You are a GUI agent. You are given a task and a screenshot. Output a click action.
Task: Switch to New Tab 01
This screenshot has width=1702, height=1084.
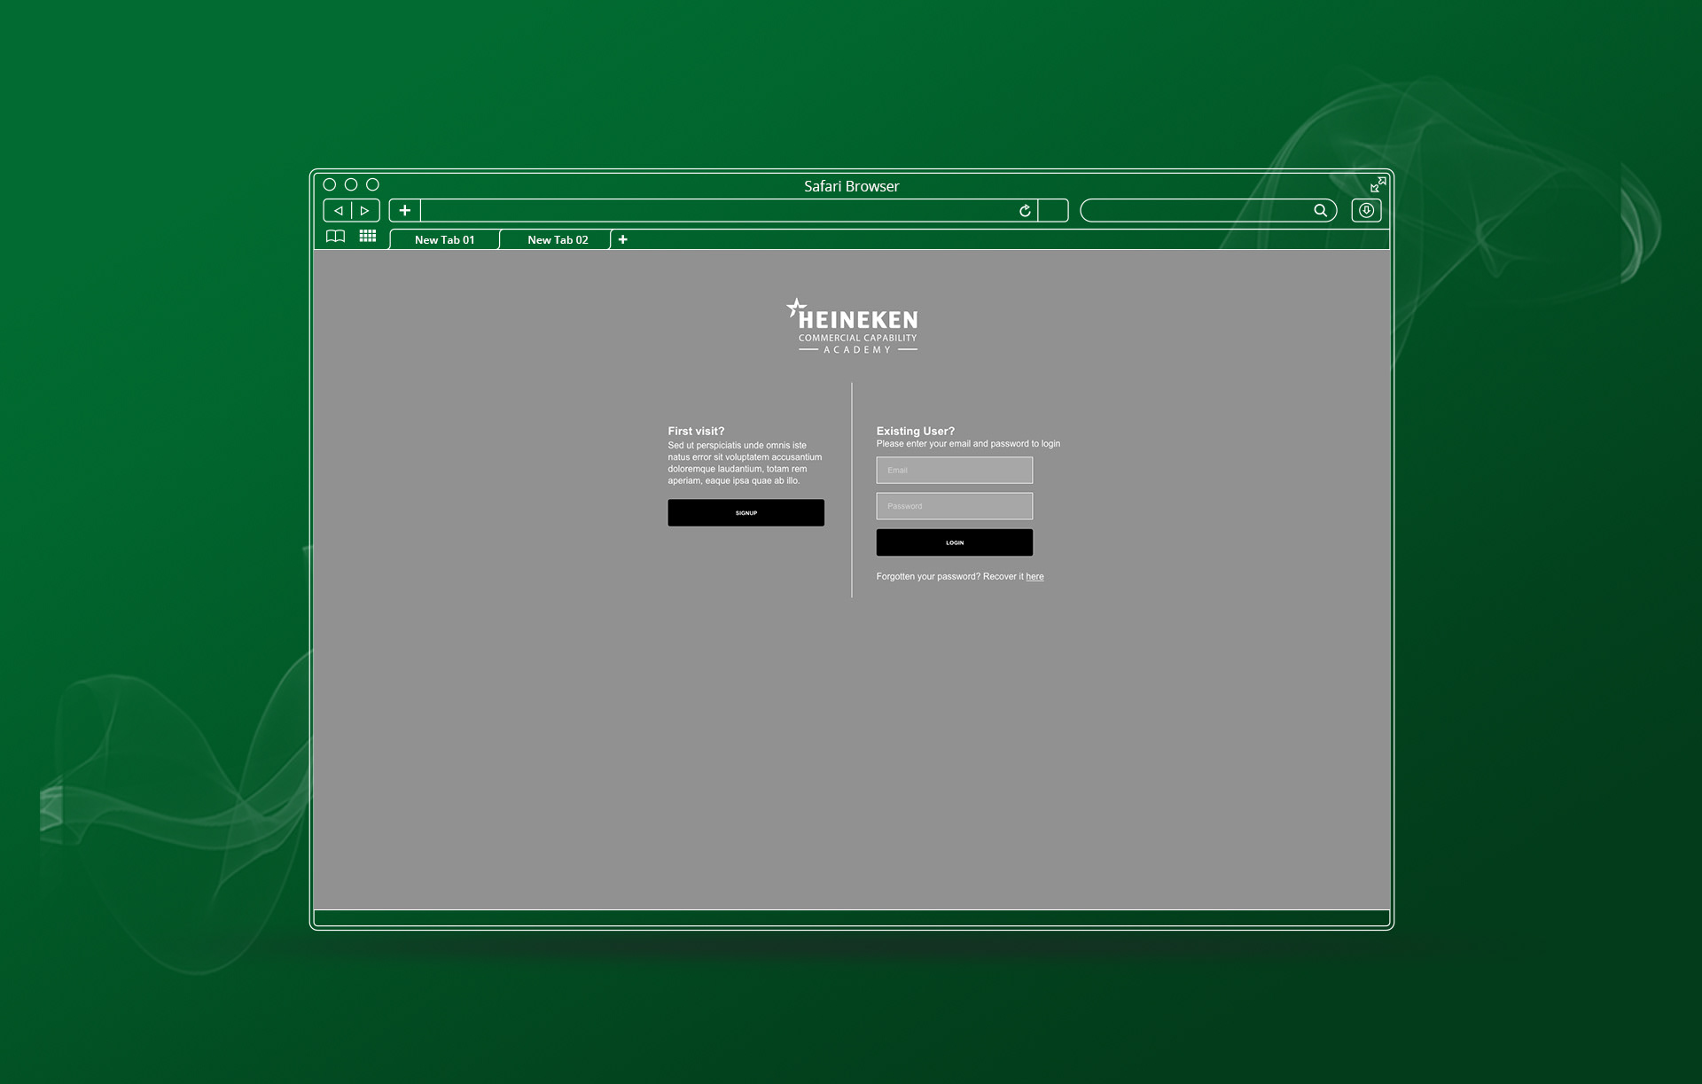[x=444, y=240]
